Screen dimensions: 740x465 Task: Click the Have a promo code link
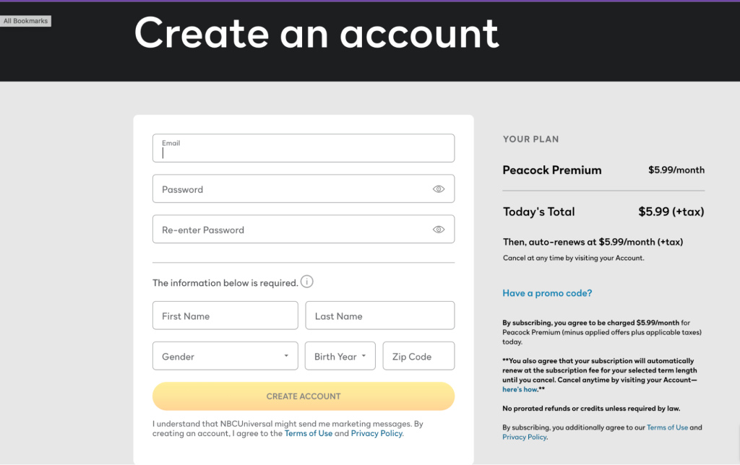[547, 293]
